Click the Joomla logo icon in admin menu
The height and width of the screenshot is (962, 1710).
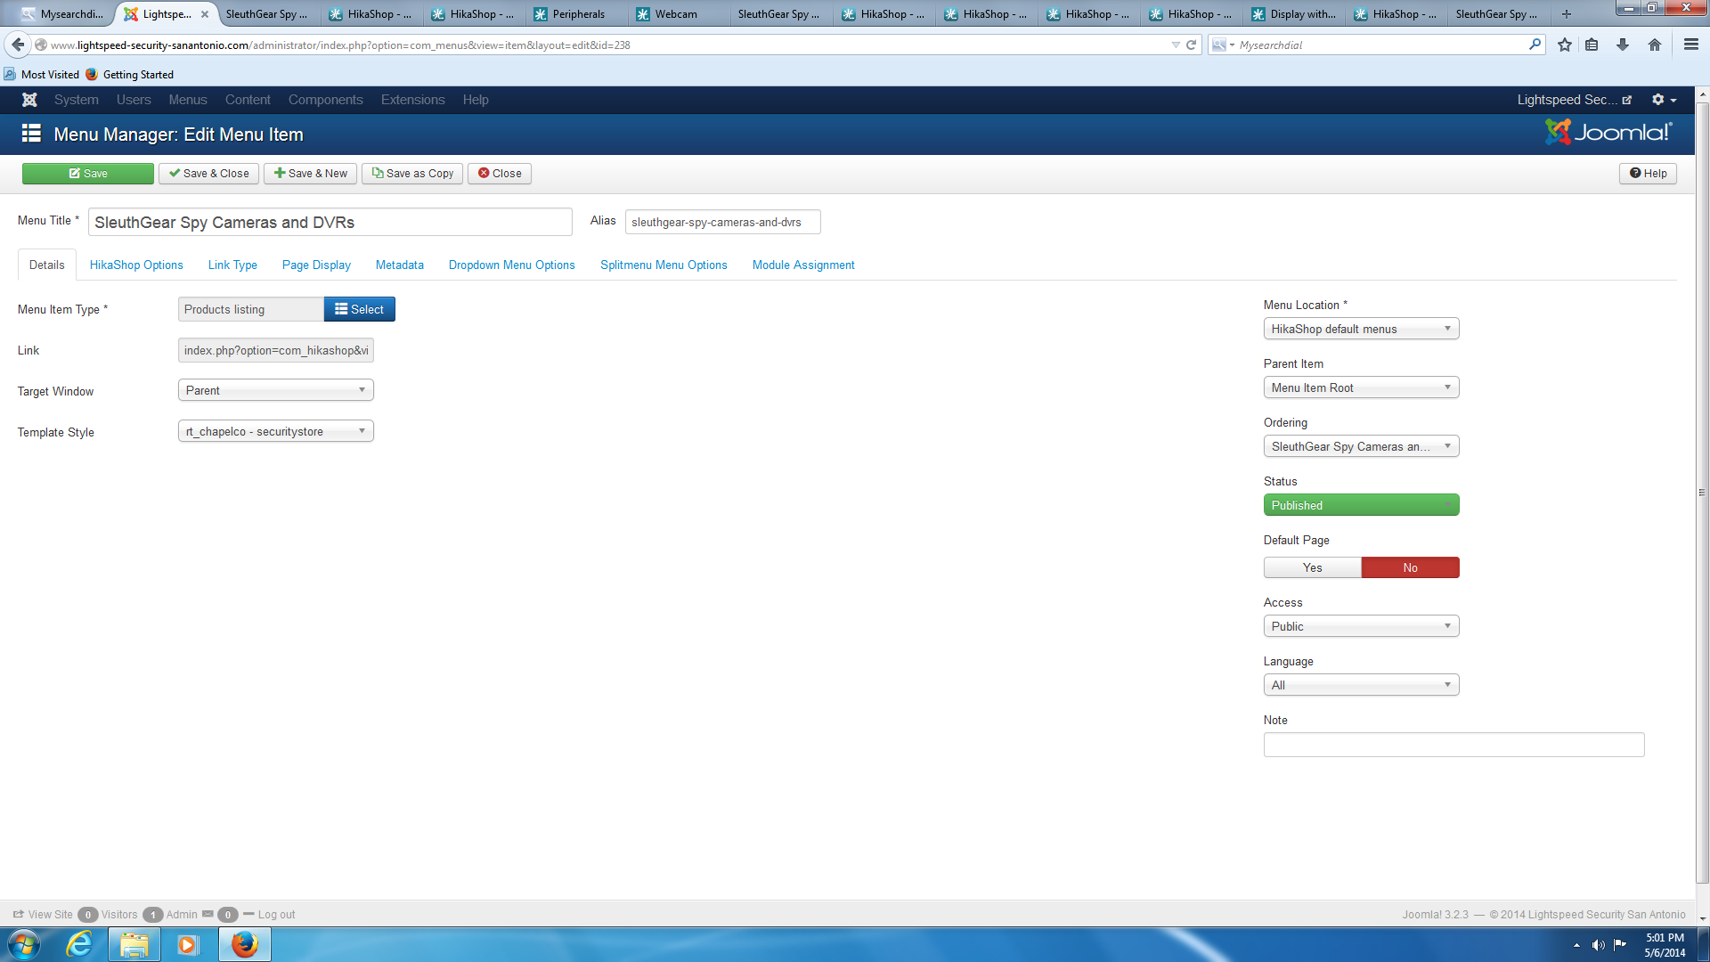coord(29,100)
